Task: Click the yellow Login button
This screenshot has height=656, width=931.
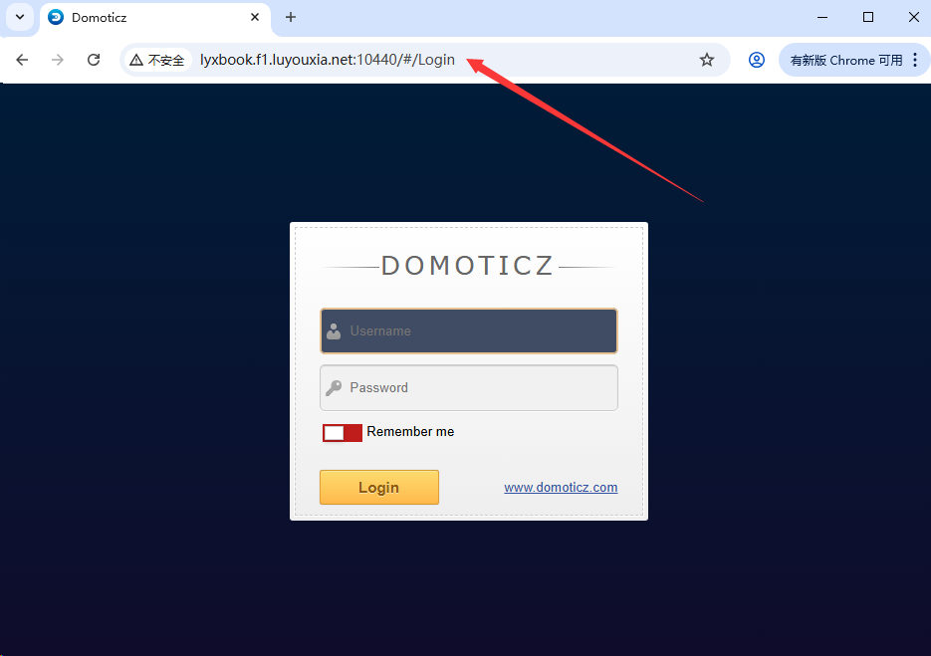Action: 378,488
